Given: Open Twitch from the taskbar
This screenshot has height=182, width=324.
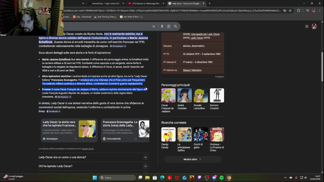Looking at the screenshot, I should tap(199, 178).
